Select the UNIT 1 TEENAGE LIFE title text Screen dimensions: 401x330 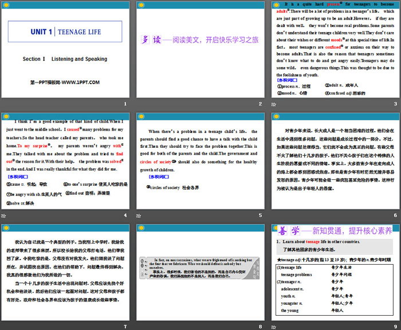65,32
